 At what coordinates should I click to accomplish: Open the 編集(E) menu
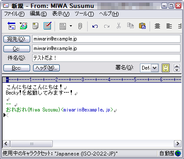[38, 14]
